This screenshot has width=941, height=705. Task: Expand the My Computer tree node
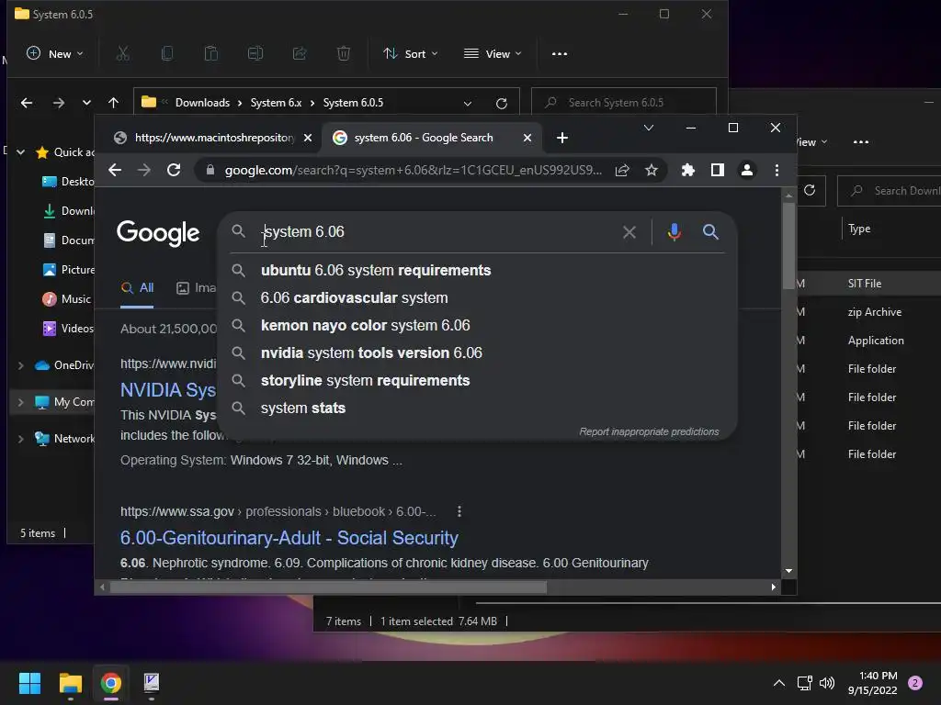click(20, 402)
